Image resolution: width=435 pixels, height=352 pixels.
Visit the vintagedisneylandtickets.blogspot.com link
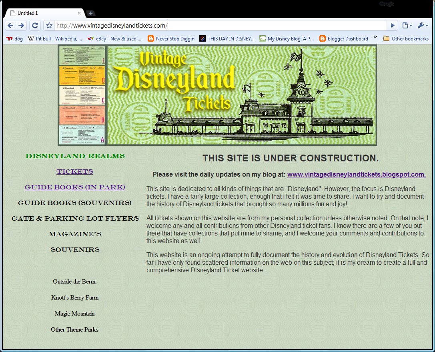(x=356, y=174)
